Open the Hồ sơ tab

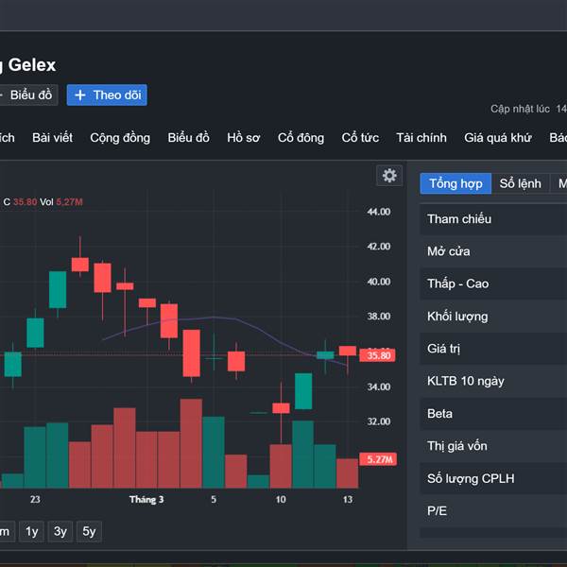[x=244, y=138]
